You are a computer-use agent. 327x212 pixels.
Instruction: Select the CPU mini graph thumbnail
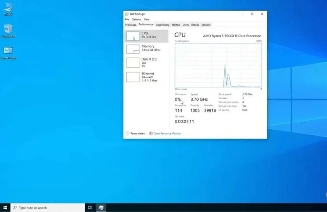click(x=133, y=36)
